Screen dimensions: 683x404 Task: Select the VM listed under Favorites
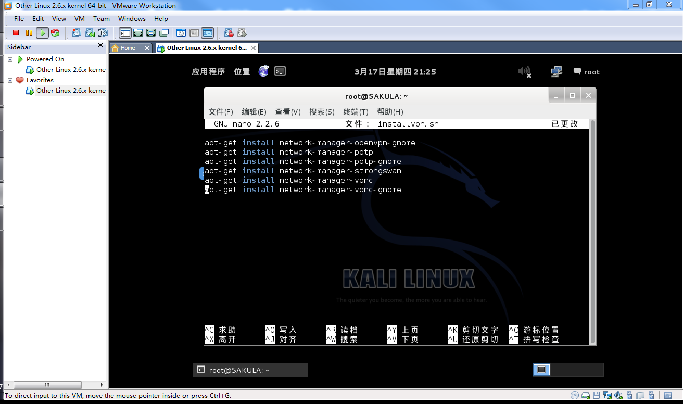[x=66, y=91]
